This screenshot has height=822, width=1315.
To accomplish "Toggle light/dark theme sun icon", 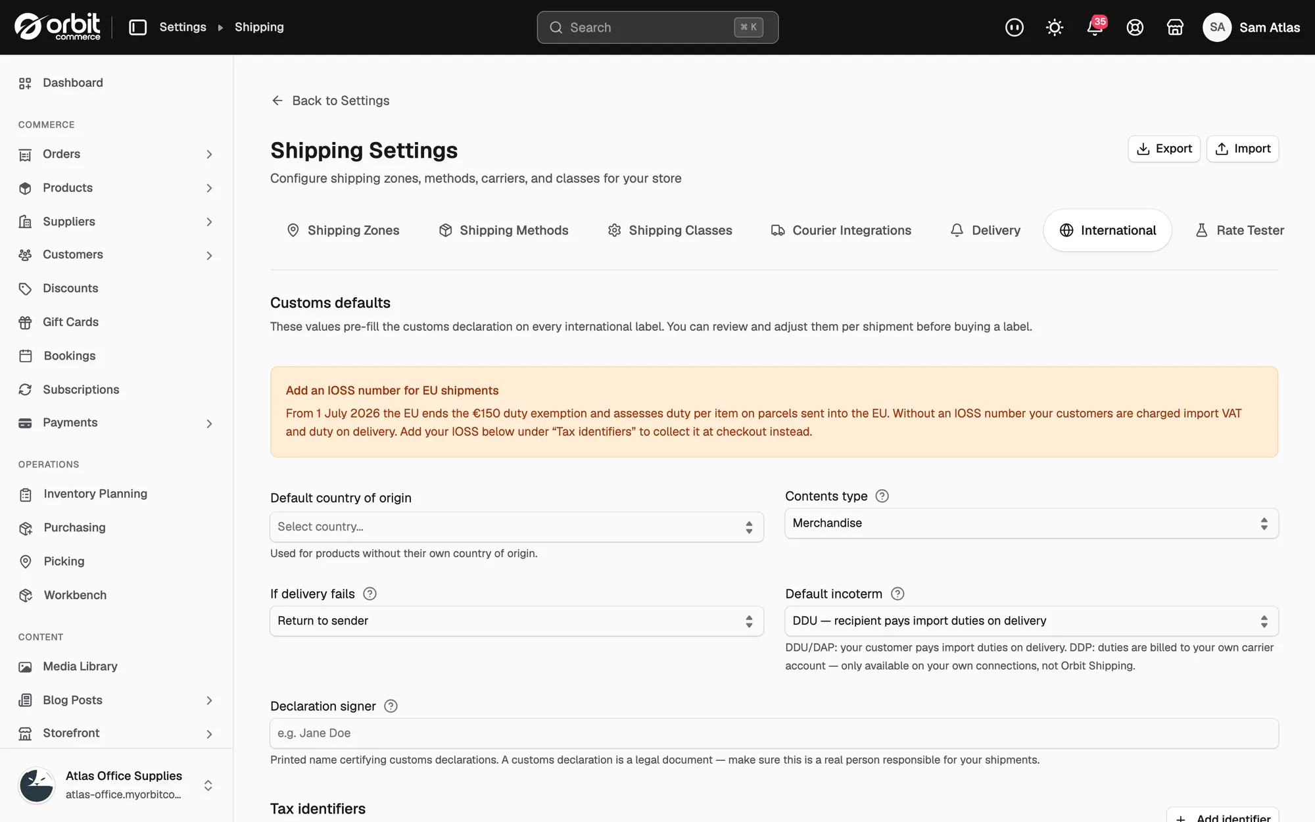I will (x=1055, y=27).
